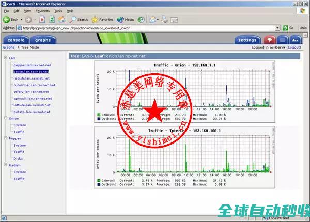310x222 pixels.
Task: Collapse the Radish tree node
Action: tap(5, 165)
